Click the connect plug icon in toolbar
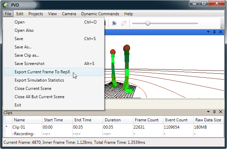The image size is (227, 149). 114,24
